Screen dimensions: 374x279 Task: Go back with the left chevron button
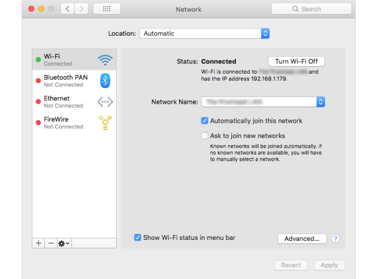[x=68, y=9]
